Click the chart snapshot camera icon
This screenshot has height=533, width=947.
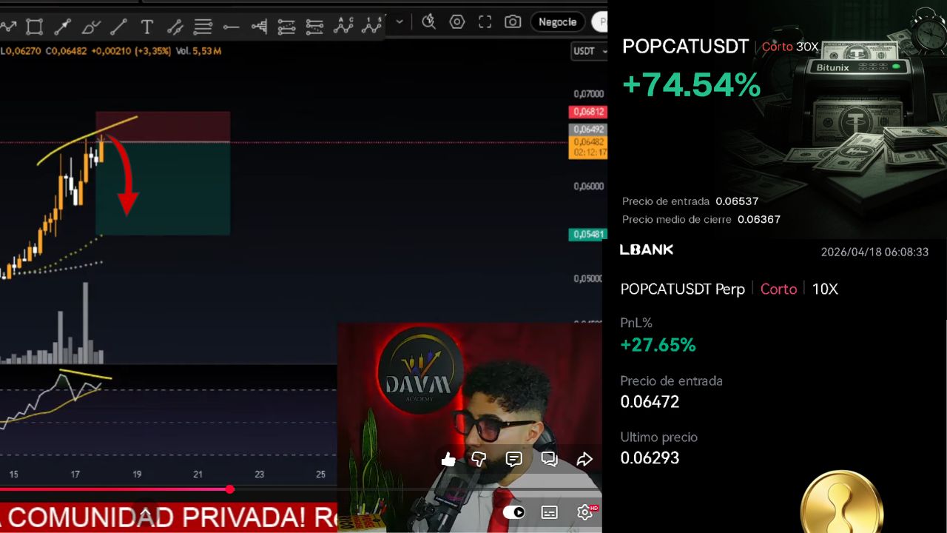[x=513, y=22]
